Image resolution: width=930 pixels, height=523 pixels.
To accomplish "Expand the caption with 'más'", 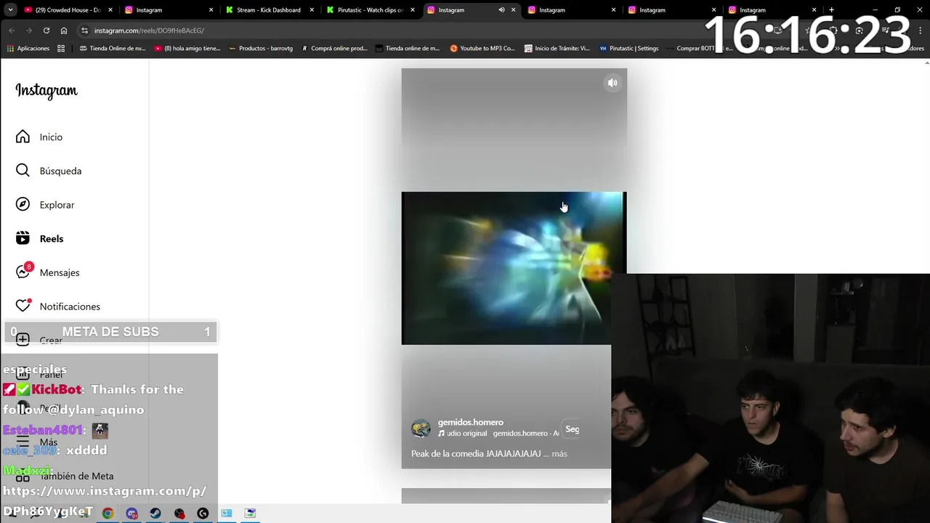I will point(559,453).
